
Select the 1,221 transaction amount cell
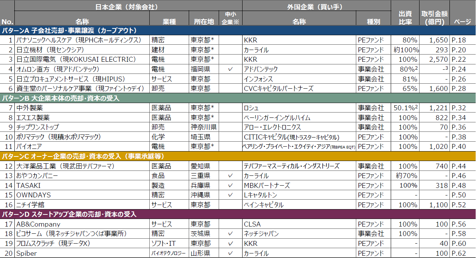click(434, 108)
